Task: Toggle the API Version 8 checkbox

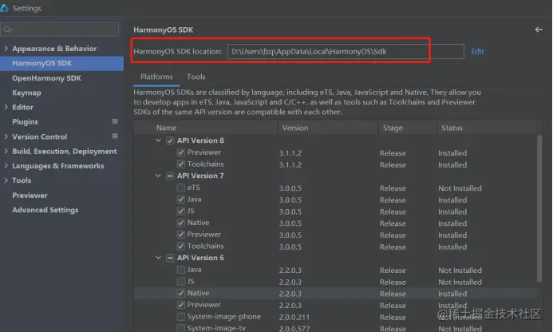Action: pyautogui.click(x=170, y=140)
